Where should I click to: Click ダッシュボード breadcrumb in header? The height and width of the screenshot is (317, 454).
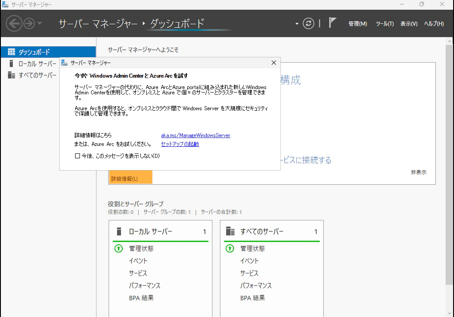click(177, 24)
